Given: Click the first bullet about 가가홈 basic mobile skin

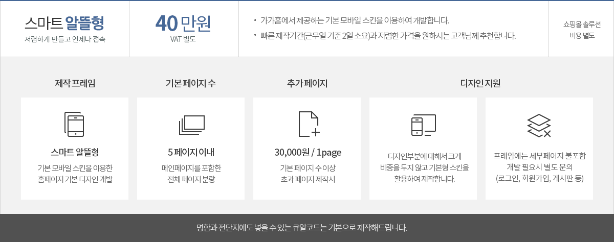Looking at the screenshot, I should (355, 21).
